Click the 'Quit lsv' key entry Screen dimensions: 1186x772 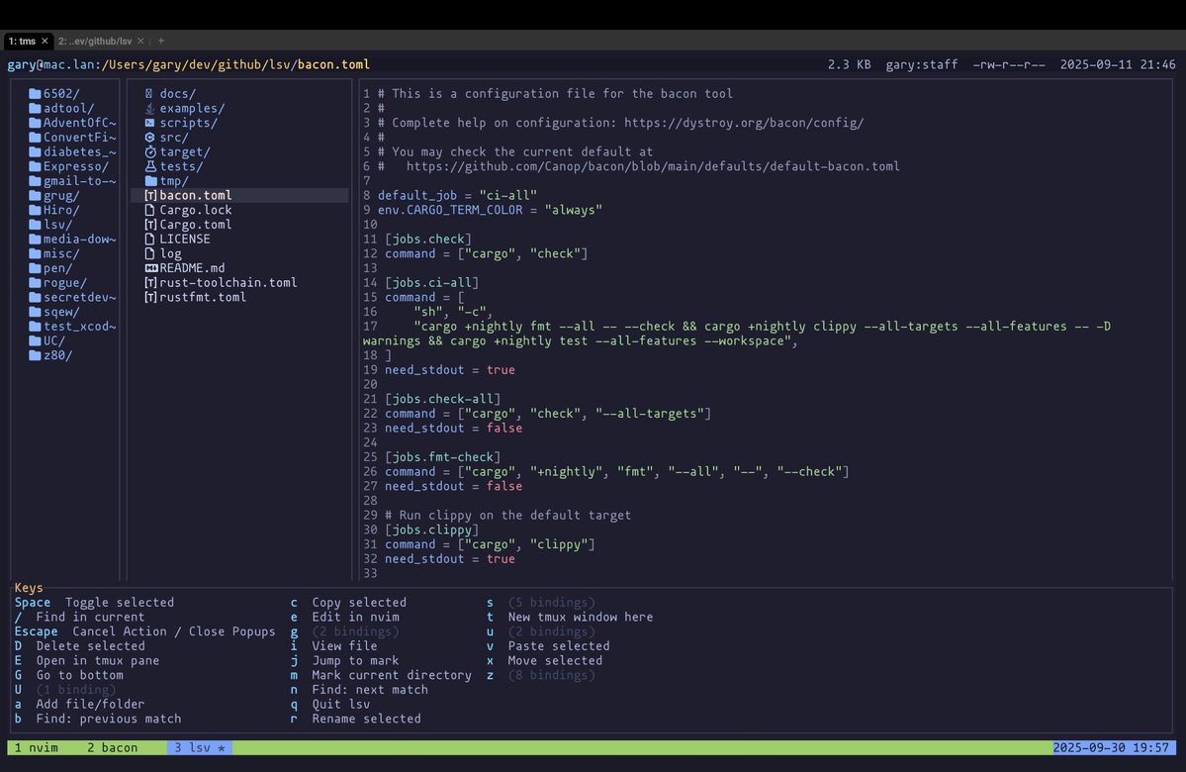pyautogui.click(x=330, y=704)
